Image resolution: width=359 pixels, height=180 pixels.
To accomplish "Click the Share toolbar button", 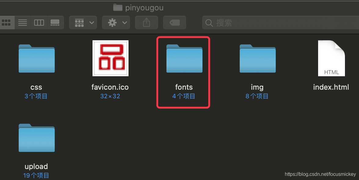I will point(147,22).
